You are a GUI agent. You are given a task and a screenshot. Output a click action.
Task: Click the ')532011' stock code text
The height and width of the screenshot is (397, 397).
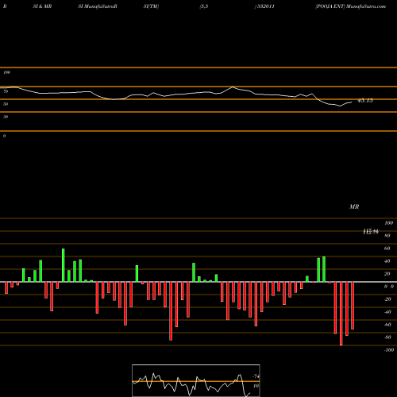click(x=264, y=6)
